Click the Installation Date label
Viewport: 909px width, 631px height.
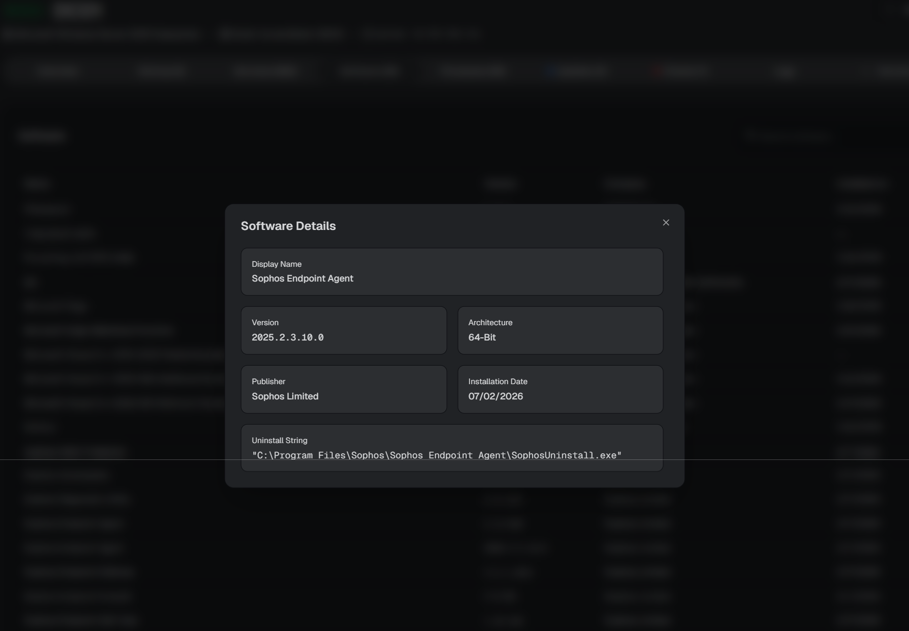(x=497, y=382)
